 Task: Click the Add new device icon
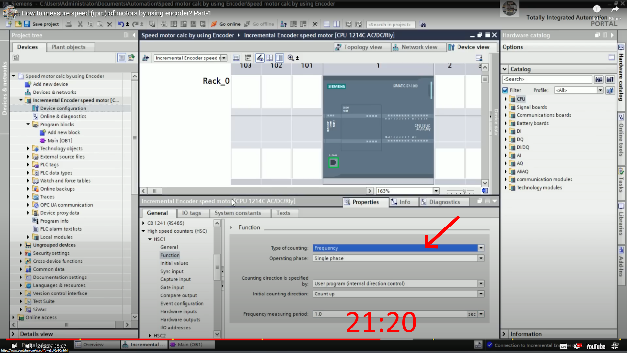(x=28, y=84)
